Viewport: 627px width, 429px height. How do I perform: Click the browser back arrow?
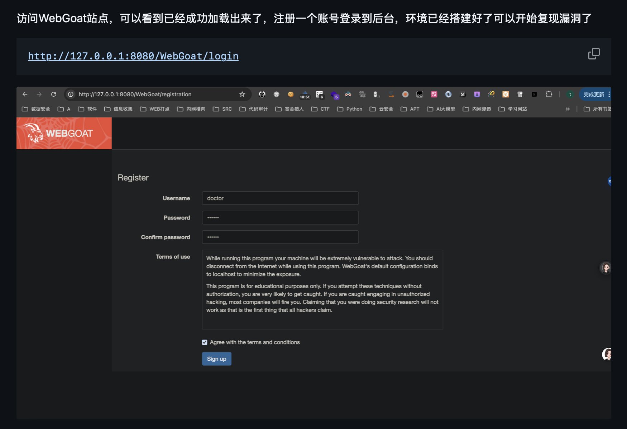coord(25,94)
